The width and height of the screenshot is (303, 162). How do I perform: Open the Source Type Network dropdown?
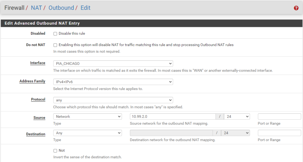(88, 116)
